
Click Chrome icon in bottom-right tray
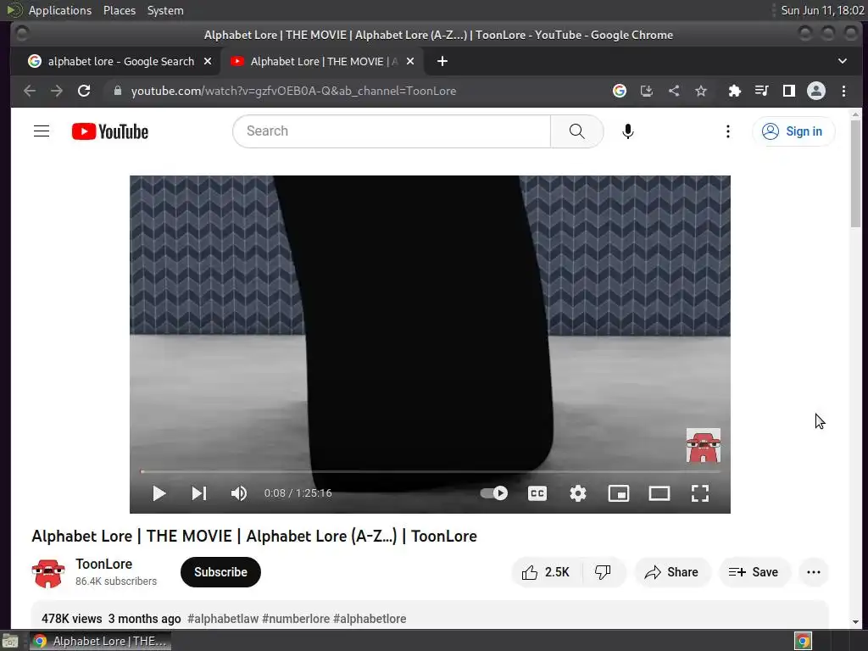point(803,641)
